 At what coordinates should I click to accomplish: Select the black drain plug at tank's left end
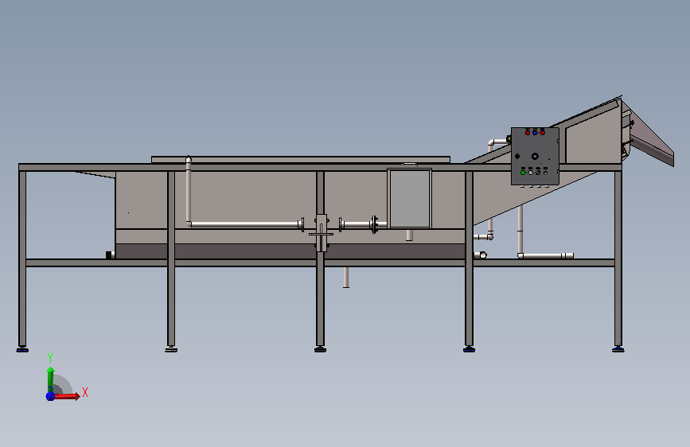[109, 255]
